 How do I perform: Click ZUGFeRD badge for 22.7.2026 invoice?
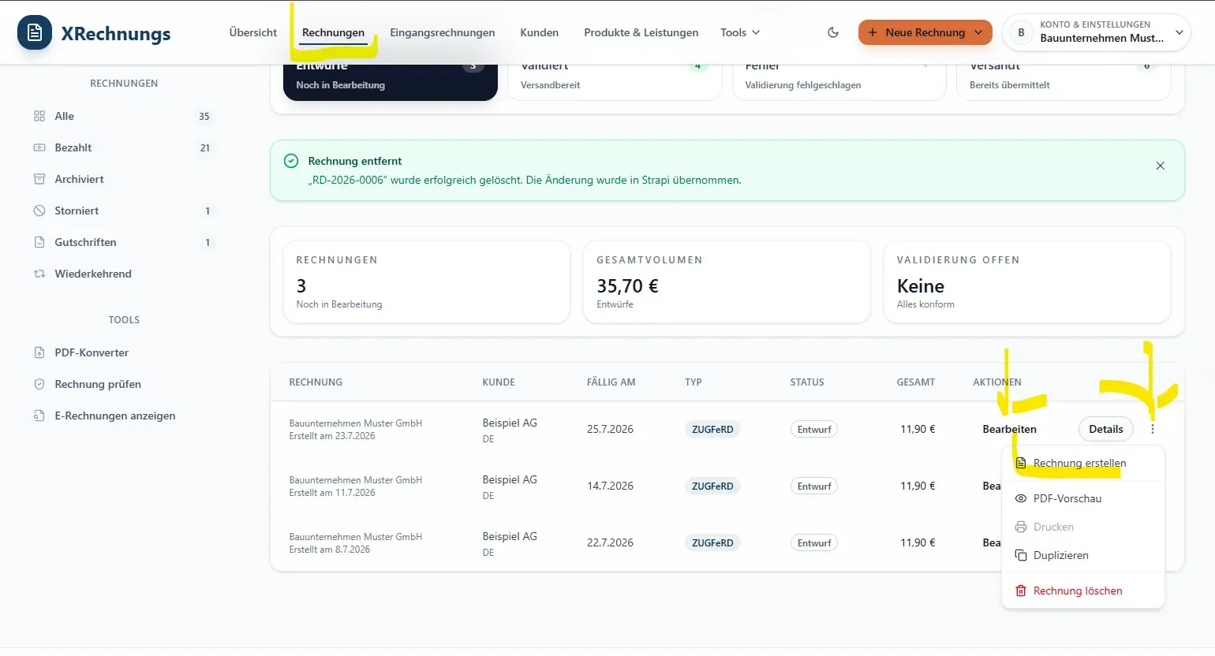tap(712, 542)
